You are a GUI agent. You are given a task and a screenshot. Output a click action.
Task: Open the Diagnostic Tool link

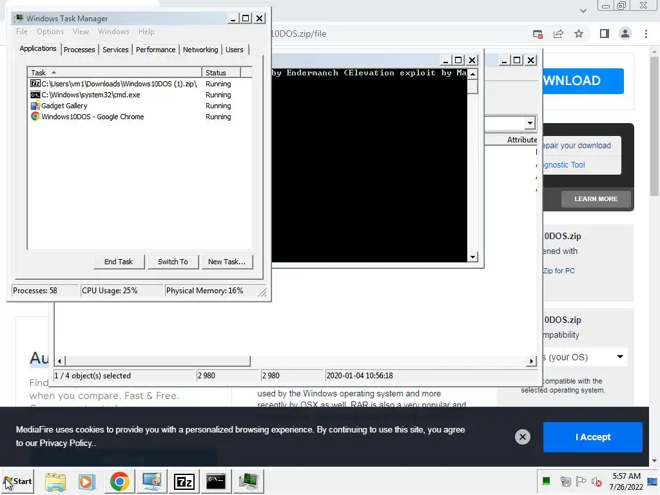point(564,165)
